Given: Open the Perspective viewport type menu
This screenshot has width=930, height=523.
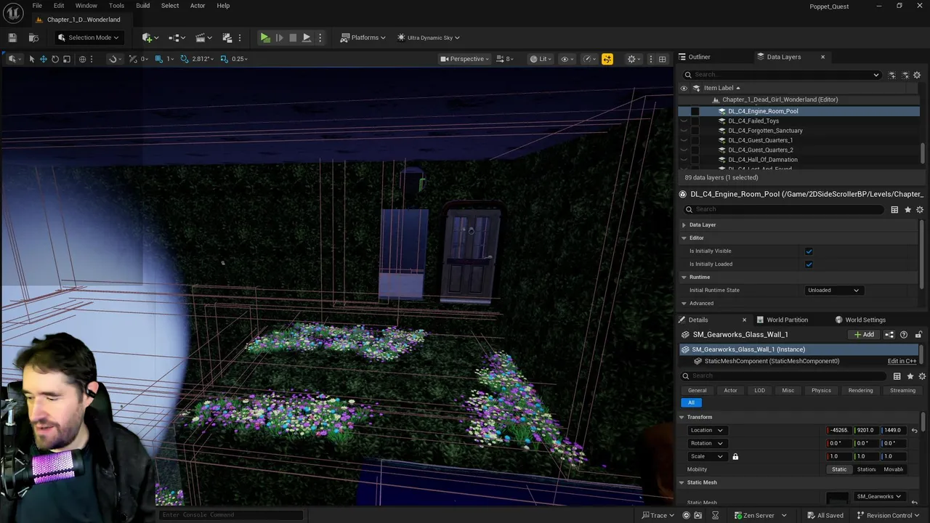Looking at the screenshot, I should pyautogui.click(x=464, y=59).
